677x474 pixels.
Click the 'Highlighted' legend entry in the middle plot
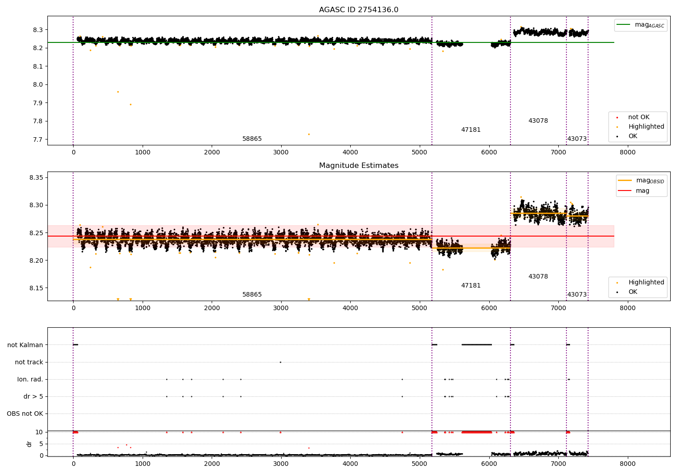(641, 283)
